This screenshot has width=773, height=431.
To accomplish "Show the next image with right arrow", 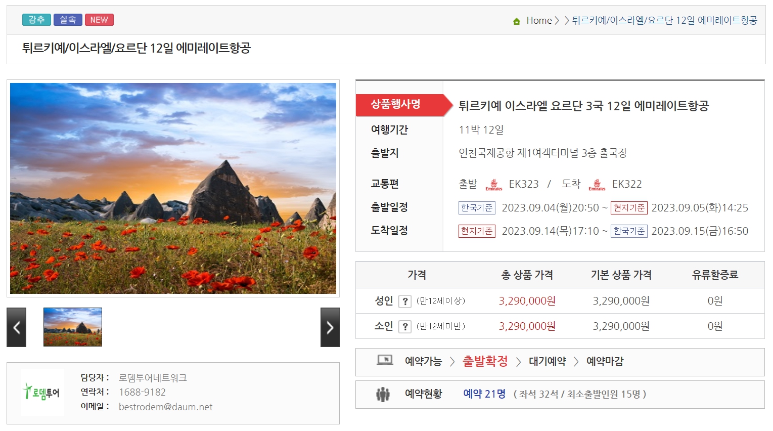I will click(330, 327).
